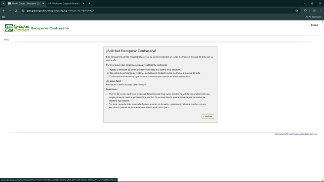This screenshot has height=182, width=324.
Task: Click the Comenzar button
Action: tap(208, 117)
